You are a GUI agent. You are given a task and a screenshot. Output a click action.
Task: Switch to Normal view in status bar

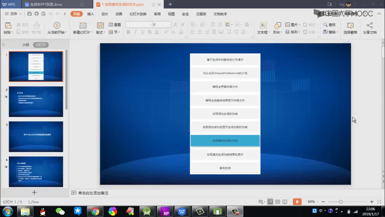(x=270, y=202)
